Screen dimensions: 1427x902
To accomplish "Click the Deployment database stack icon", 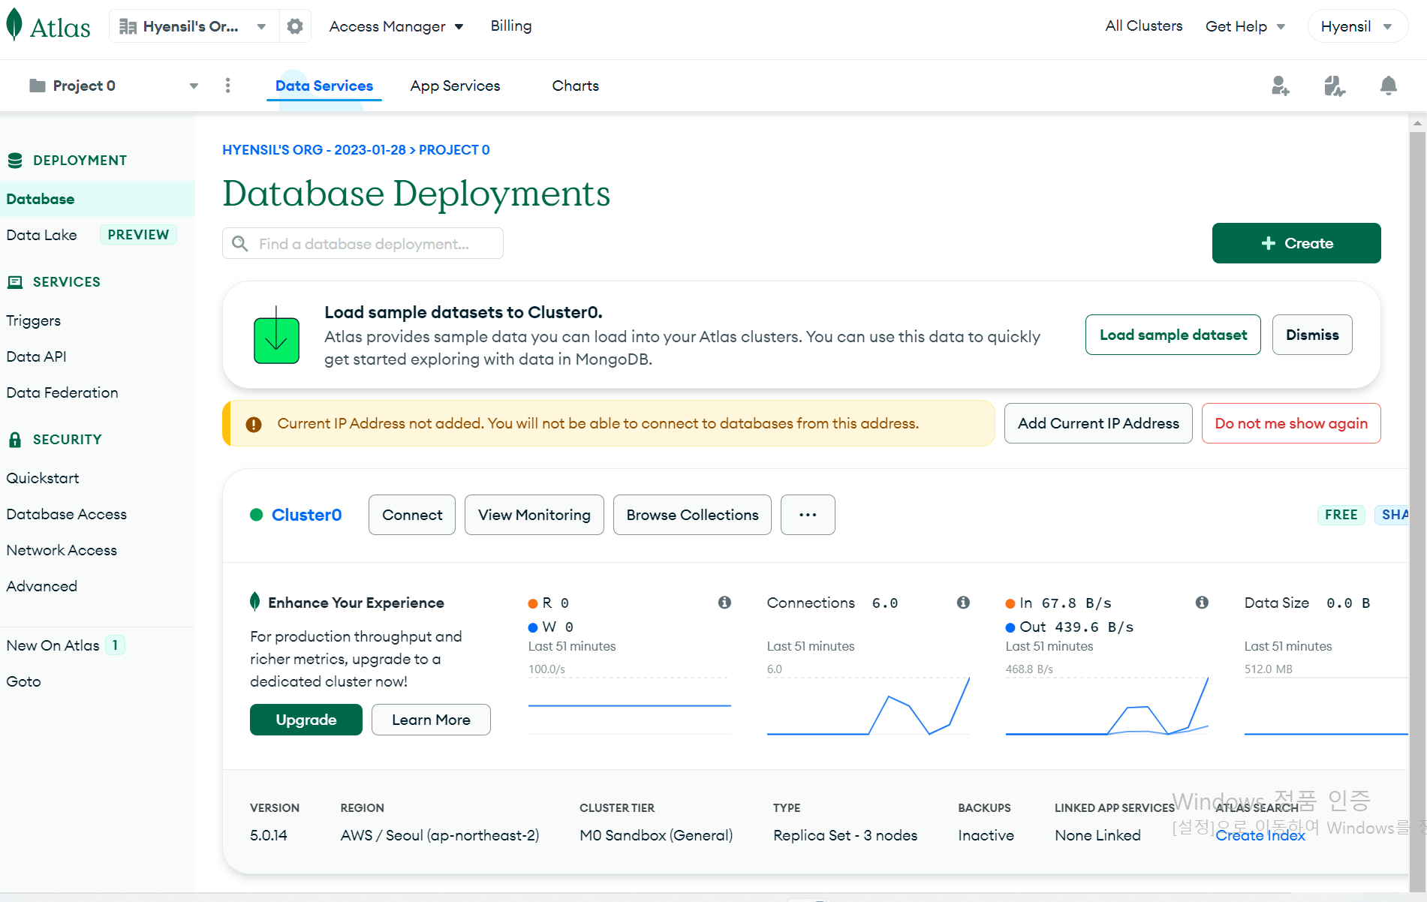I will coord(15,161).
